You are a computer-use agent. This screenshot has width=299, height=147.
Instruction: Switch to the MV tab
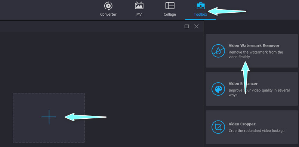[x=139, y=9]
